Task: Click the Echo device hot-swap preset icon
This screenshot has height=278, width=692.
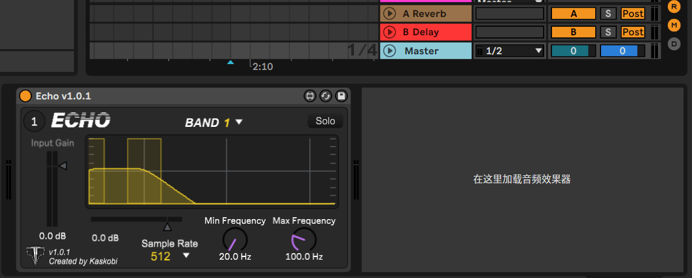Action: [x=326, y=96]
